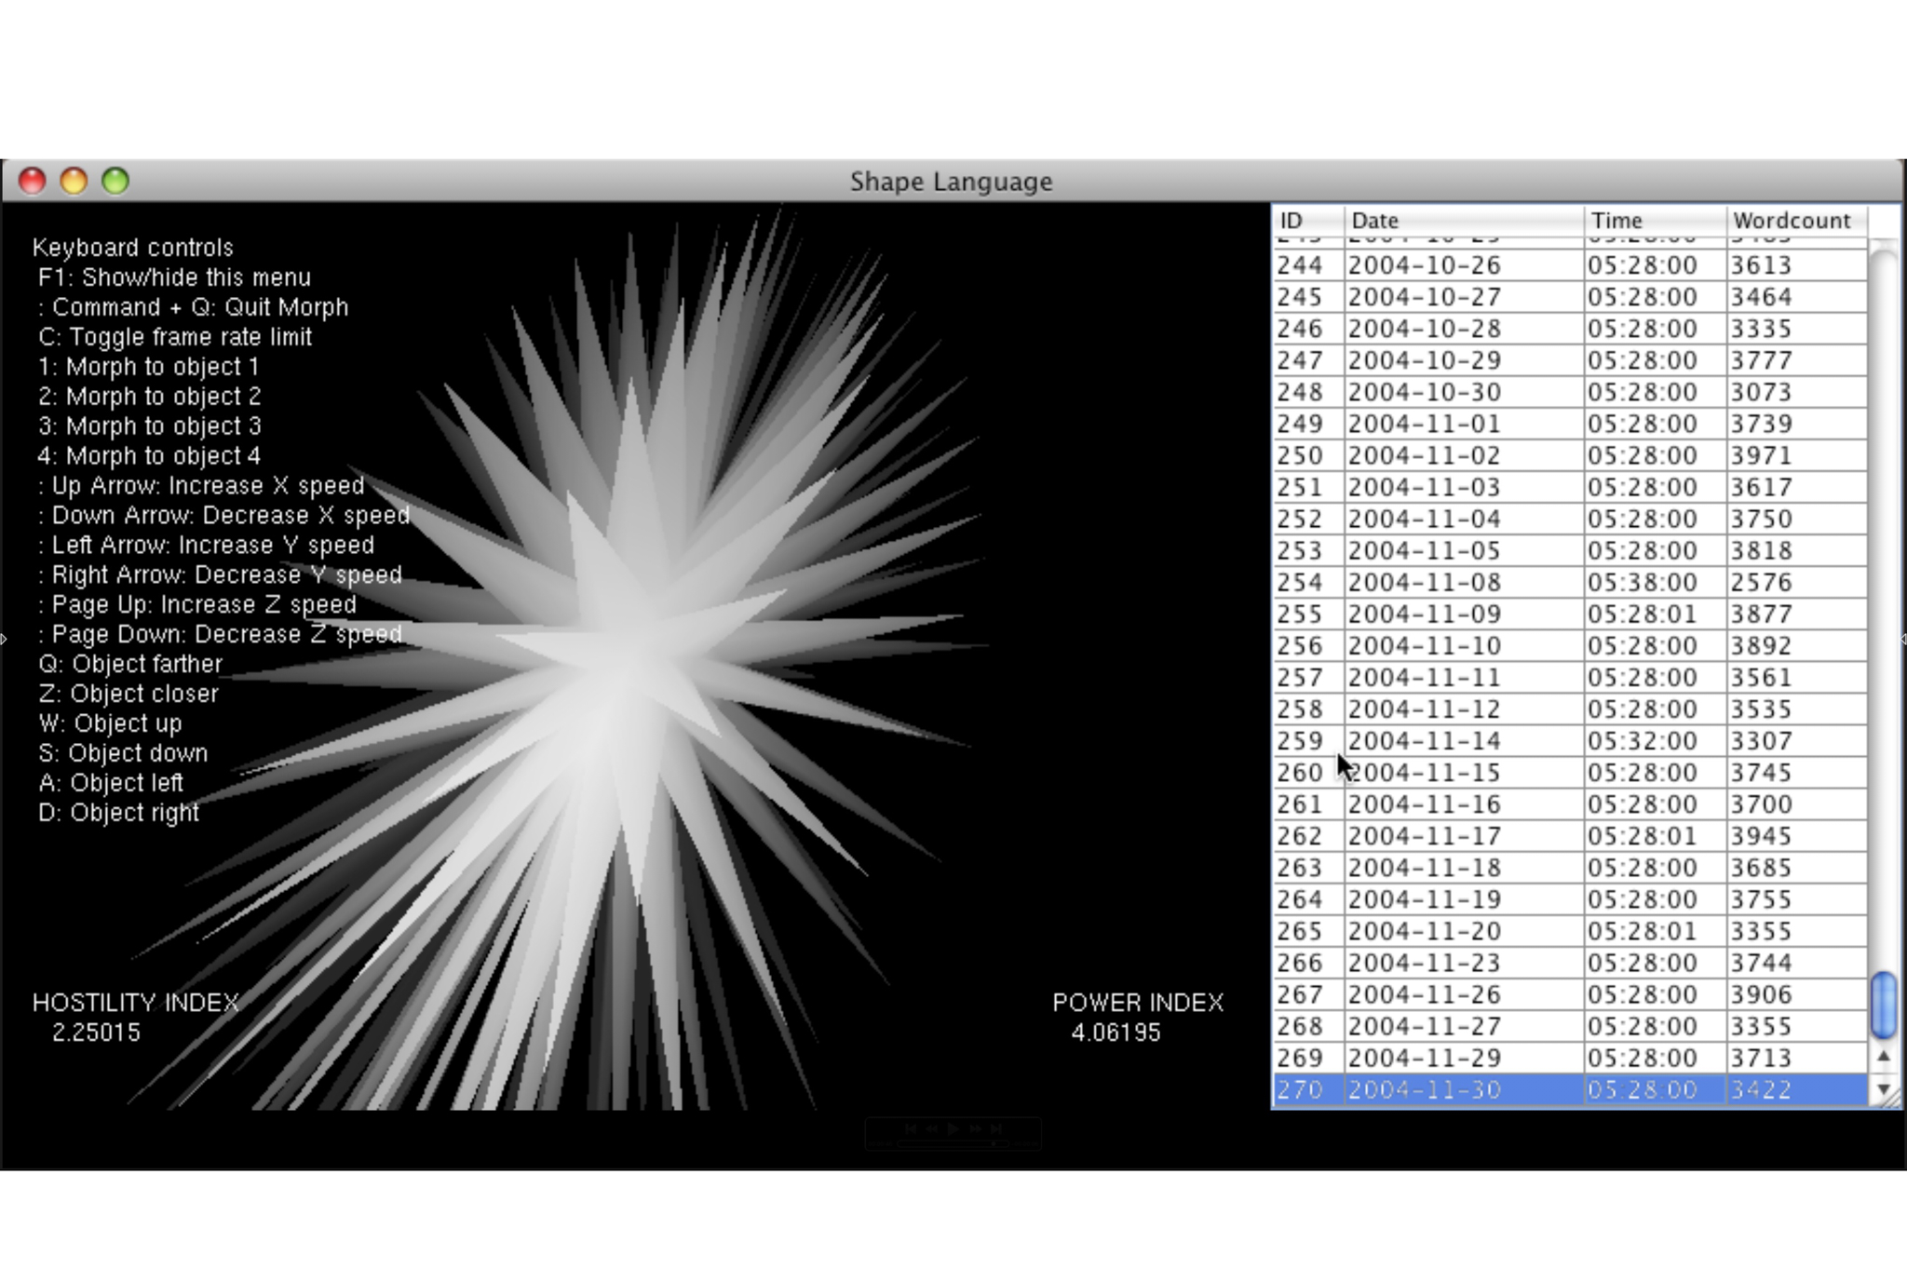This screenshot has width=1907, height=1269.
Task: Minimize window with the yellow button
Action: (x=74, y=181)
